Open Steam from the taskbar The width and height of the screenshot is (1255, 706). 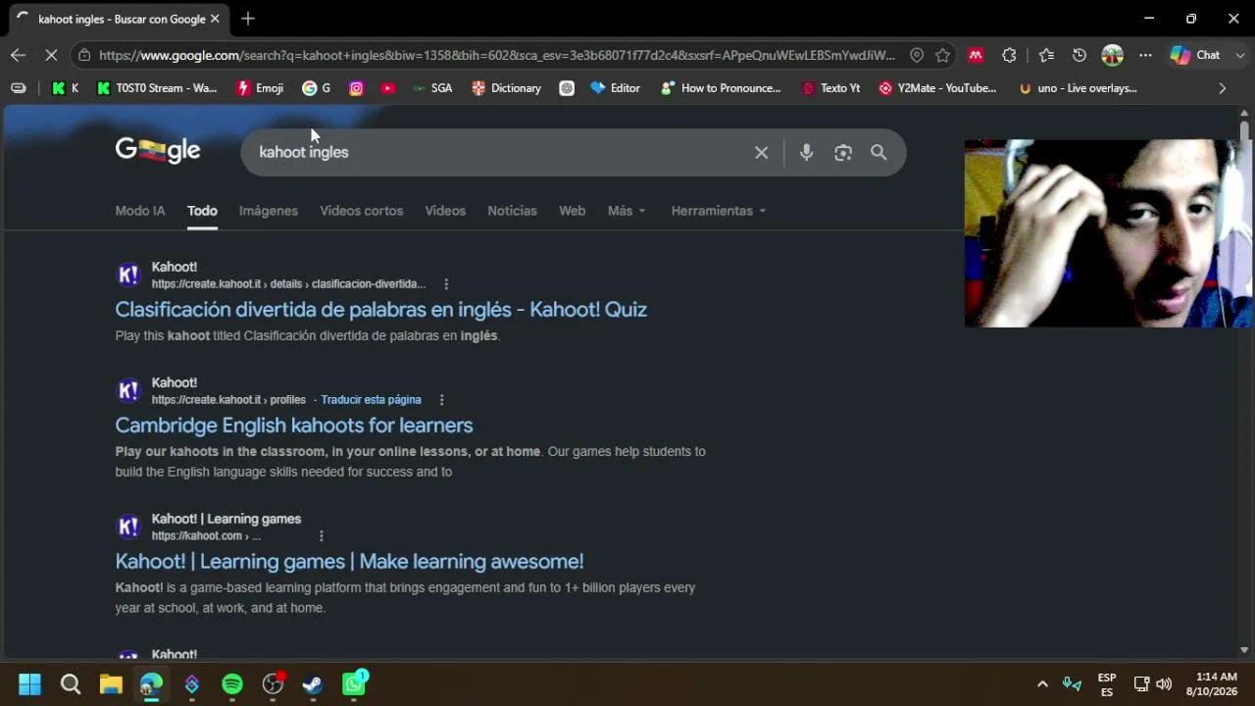tap(313, 684)
